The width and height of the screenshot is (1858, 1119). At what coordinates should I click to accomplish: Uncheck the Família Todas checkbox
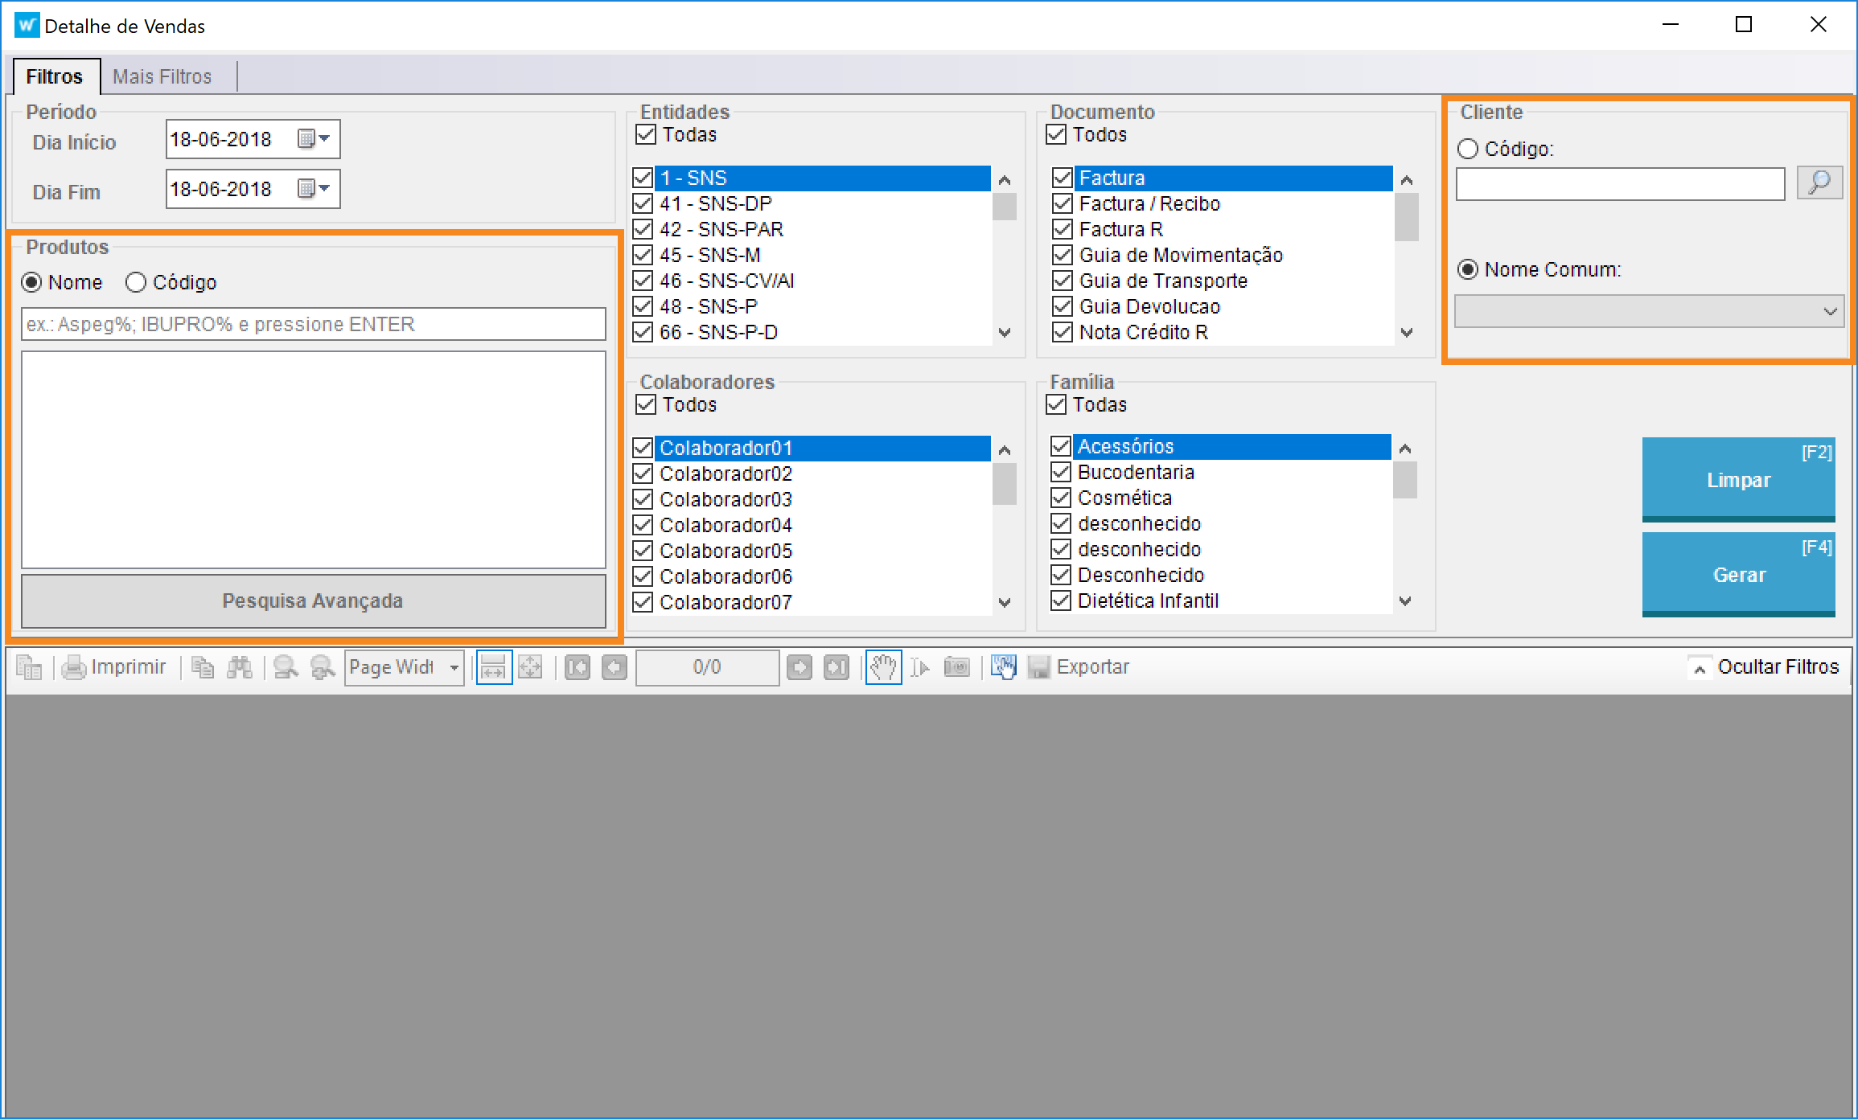[x=1056, y=404]
